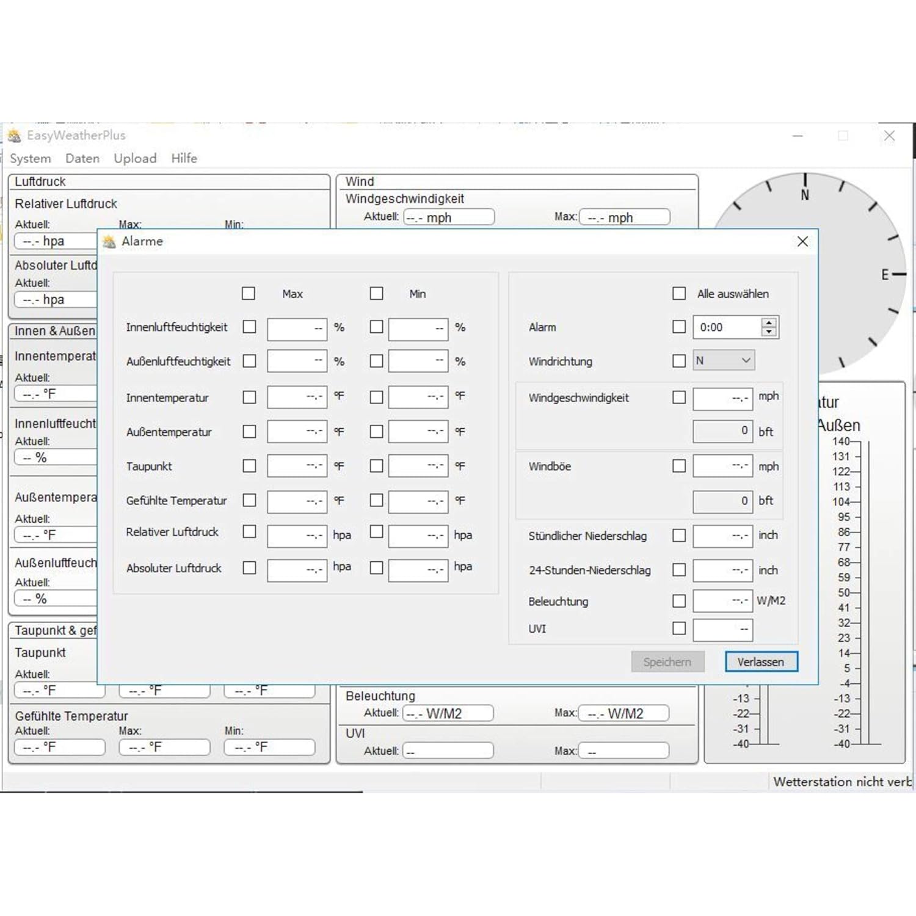Click the Verlassen button

pos(761,662)
